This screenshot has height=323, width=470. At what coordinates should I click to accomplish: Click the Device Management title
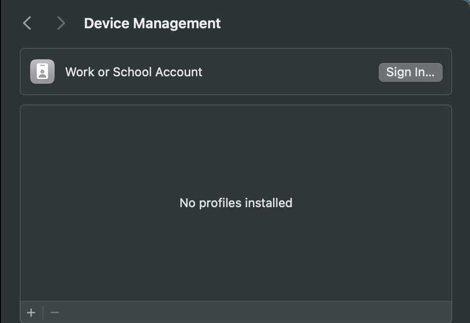(152, 23)
